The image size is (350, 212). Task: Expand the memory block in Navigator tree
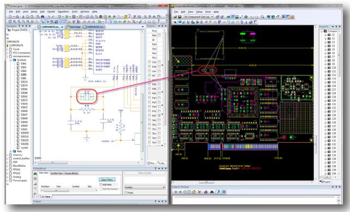[x=8, y=155]
